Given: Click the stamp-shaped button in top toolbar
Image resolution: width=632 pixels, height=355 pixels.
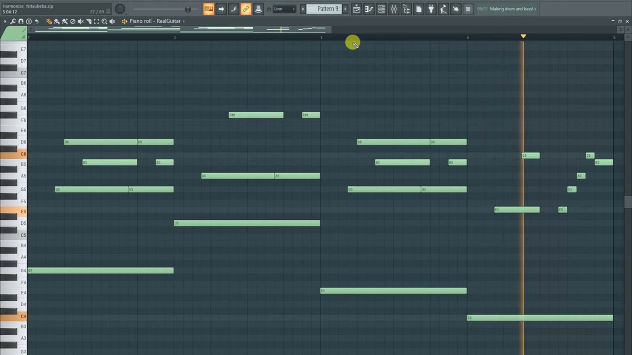Looking at the screenshot, I should pos(258,9).
